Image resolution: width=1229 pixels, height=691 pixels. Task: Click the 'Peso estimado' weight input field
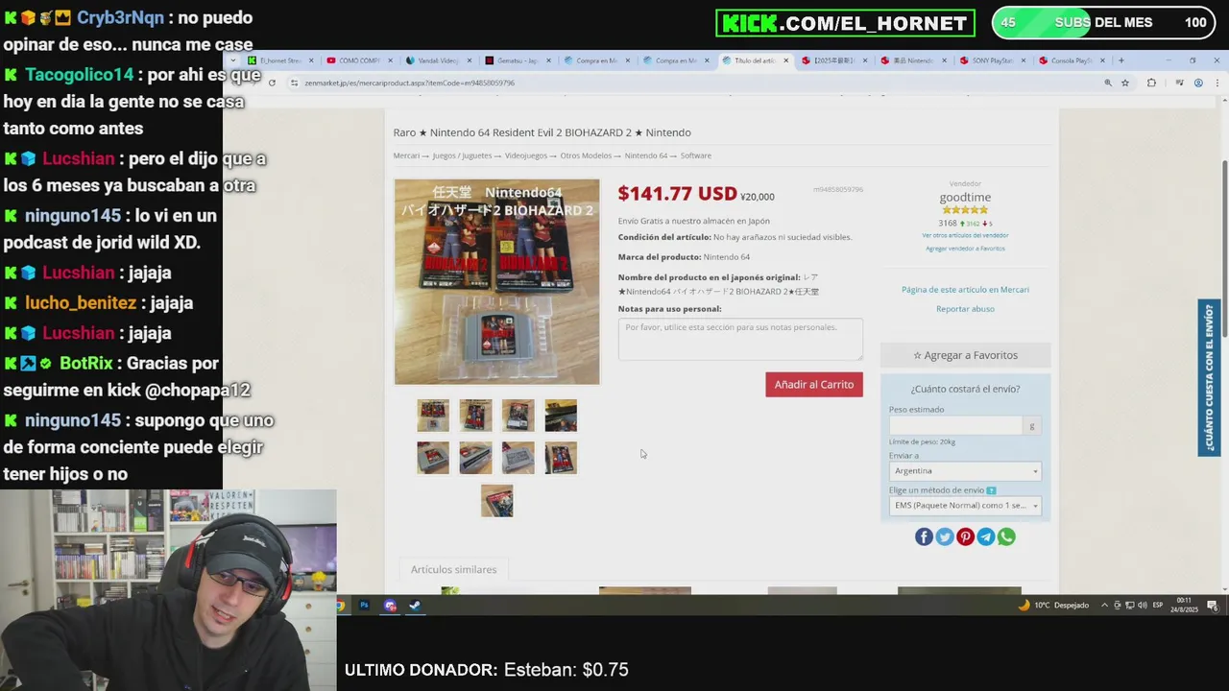pyautogui.click(x=956, y=425)
